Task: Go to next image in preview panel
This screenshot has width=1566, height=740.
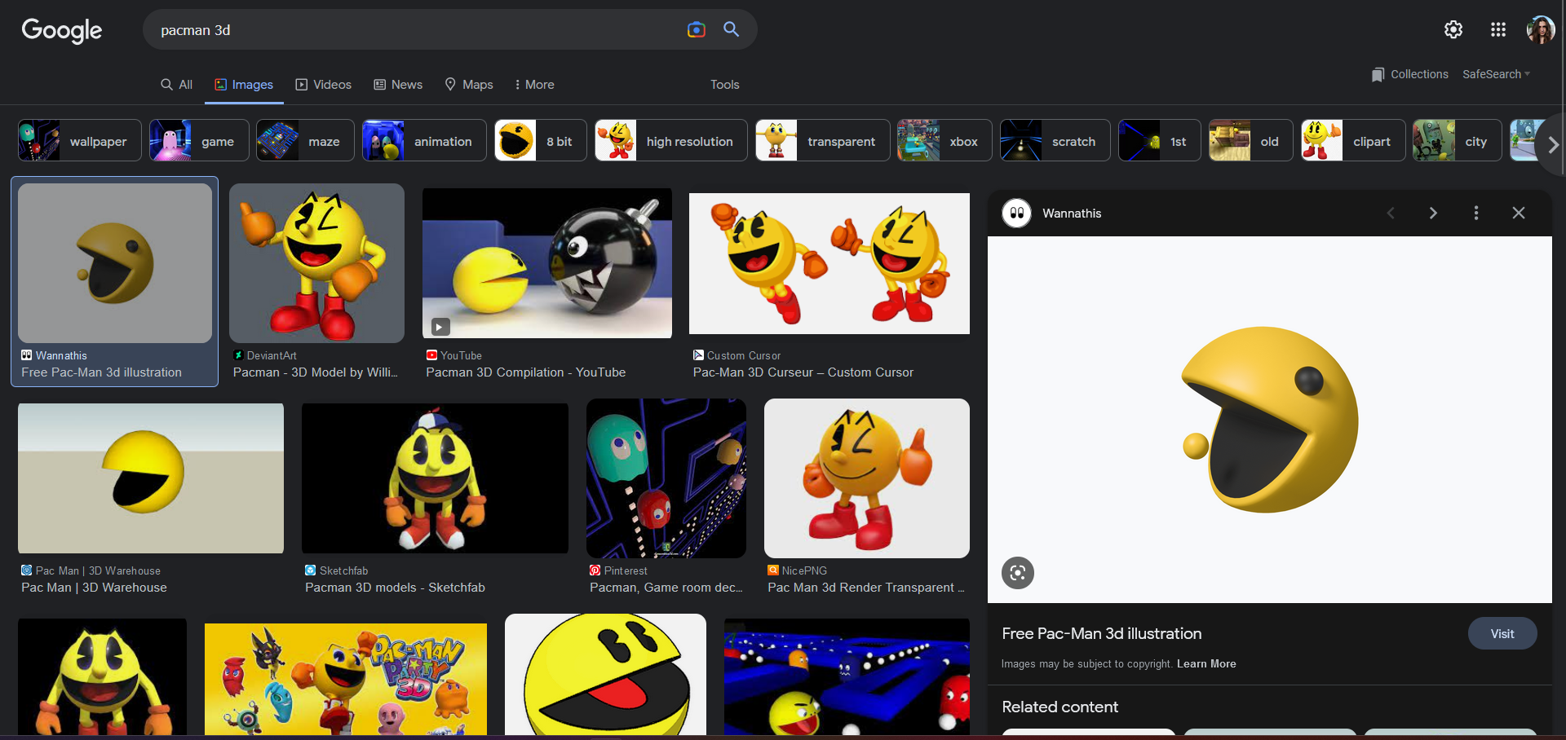Action: pos(1433,213)
